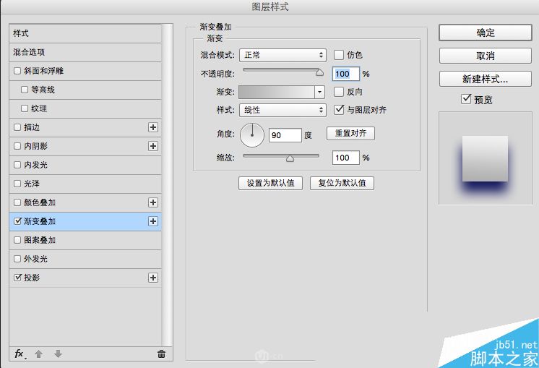
Task: Uncheck 渐变叠加 checkbox
Action: pos(17,221)
